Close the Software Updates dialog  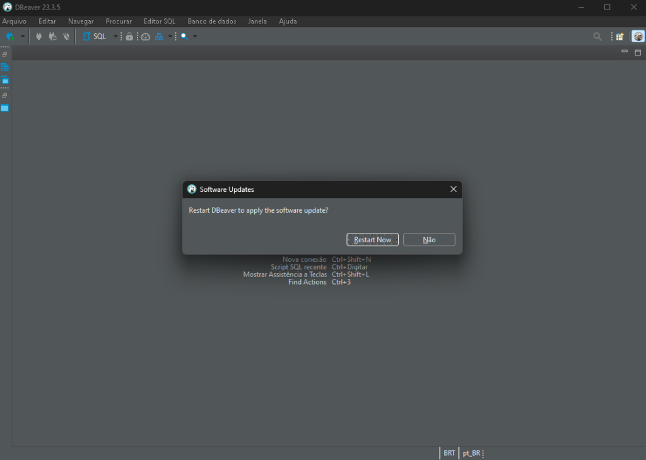[453, 189]
